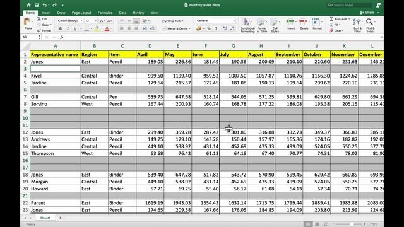Toggle underline formatting
Screen dimensions: 404x227
tap(75, 28)
